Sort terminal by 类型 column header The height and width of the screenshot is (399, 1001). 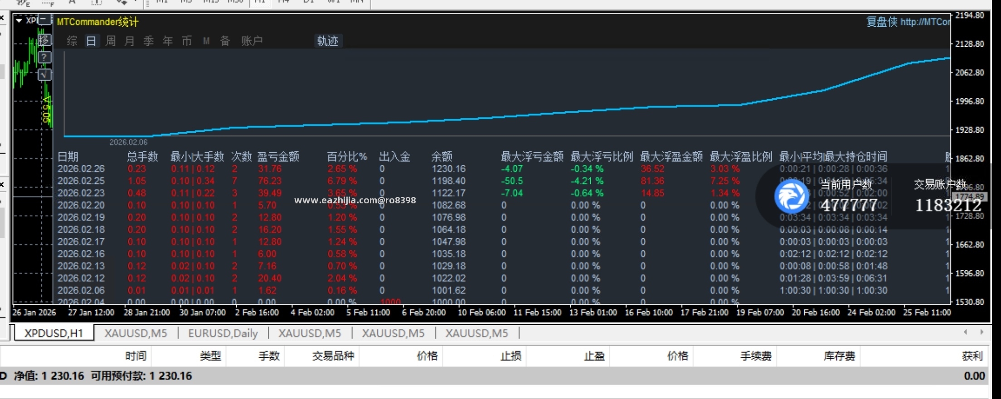point(210,356)
